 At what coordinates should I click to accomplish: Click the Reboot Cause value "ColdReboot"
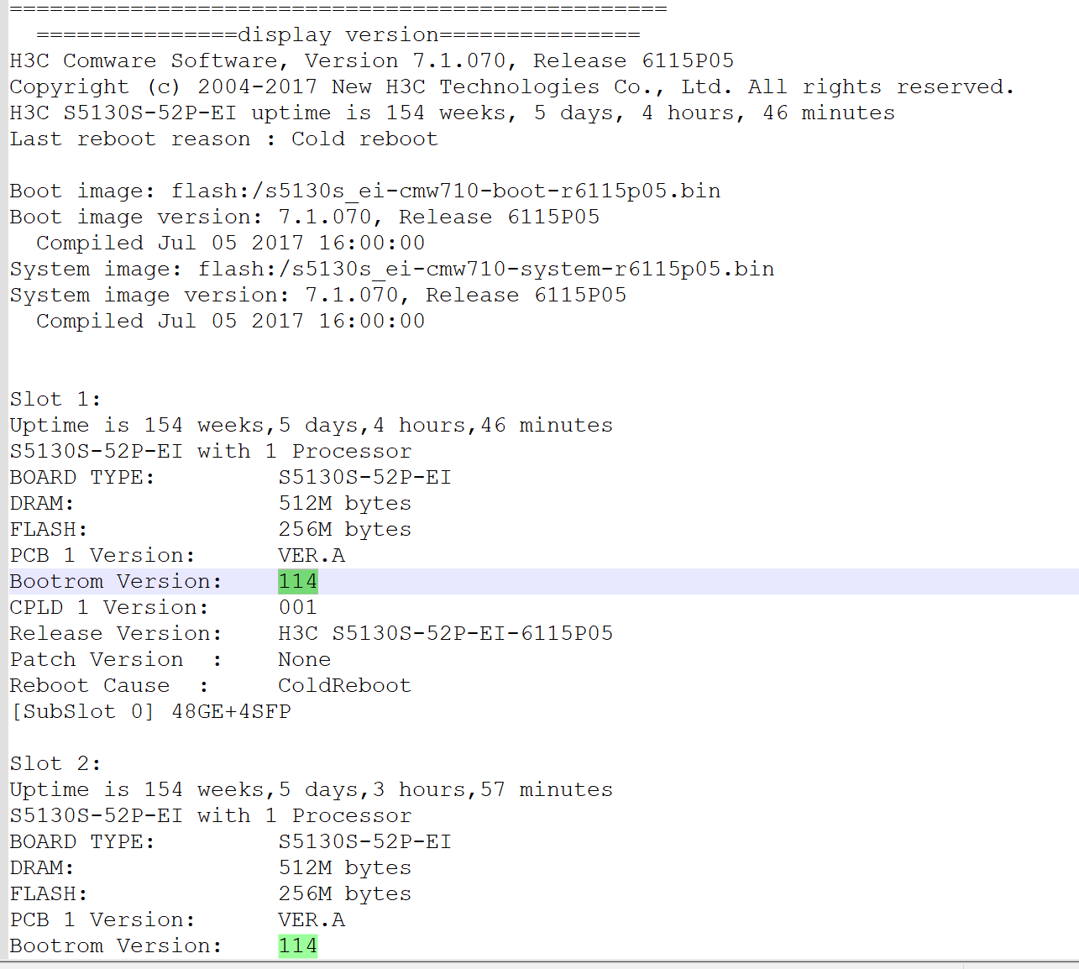coord(345,686)
